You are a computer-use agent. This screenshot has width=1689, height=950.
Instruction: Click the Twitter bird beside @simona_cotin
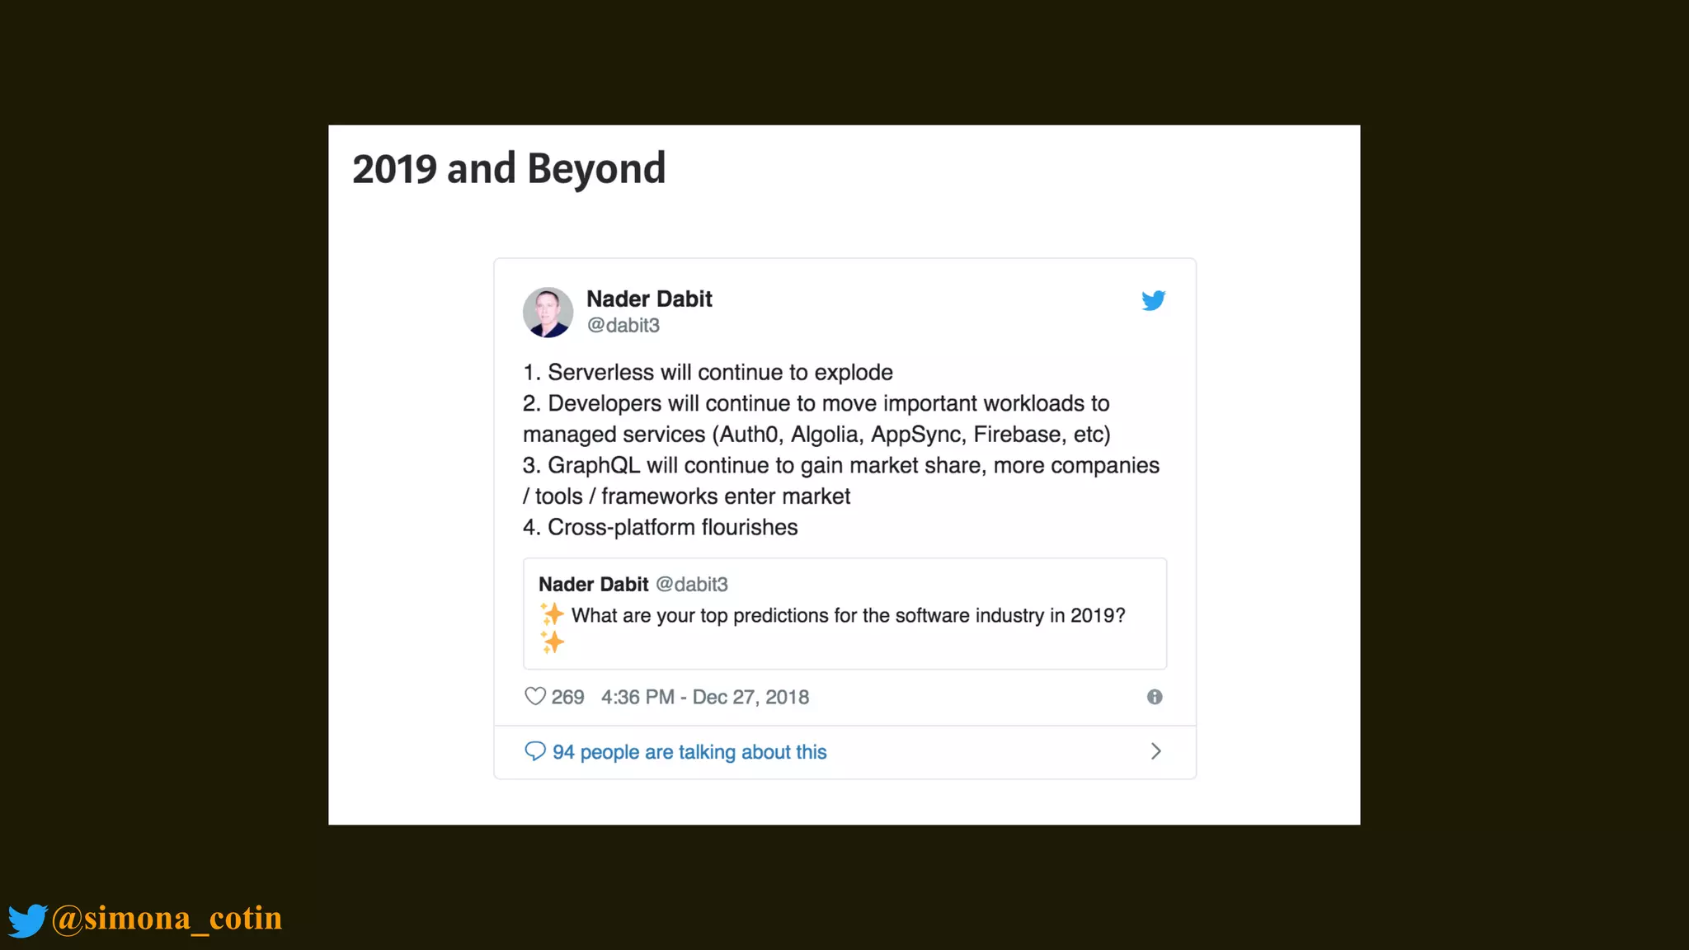coord(28,920)
